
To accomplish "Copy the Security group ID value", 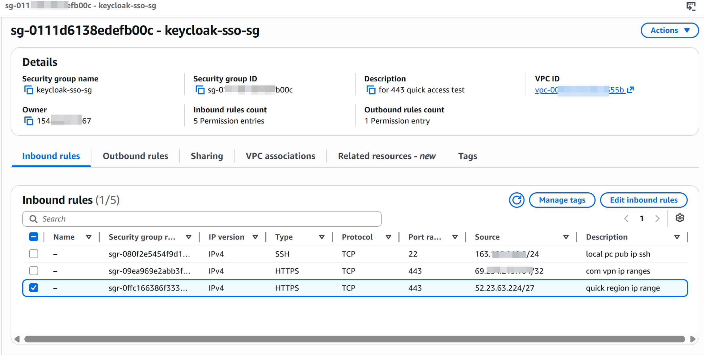I will click(200, 90).
